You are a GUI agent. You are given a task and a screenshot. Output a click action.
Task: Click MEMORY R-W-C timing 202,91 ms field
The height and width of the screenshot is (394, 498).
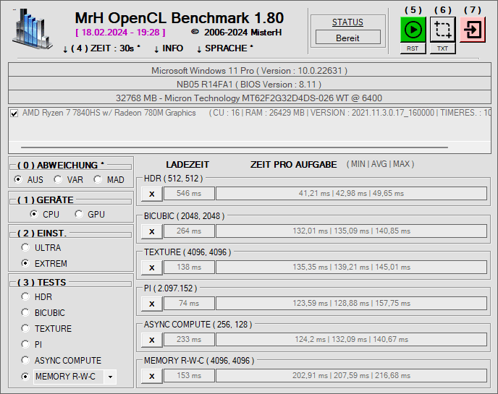pos(351,375)
